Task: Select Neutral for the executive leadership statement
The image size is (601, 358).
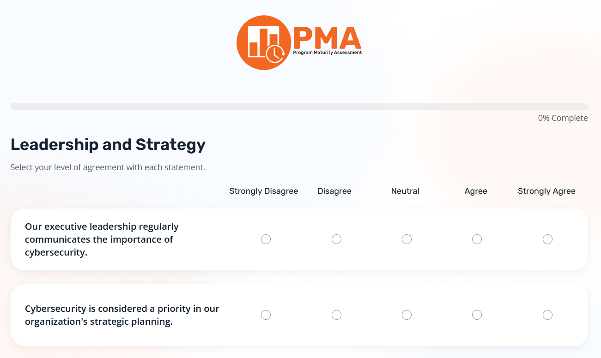Action: click(x=407, y=239)
